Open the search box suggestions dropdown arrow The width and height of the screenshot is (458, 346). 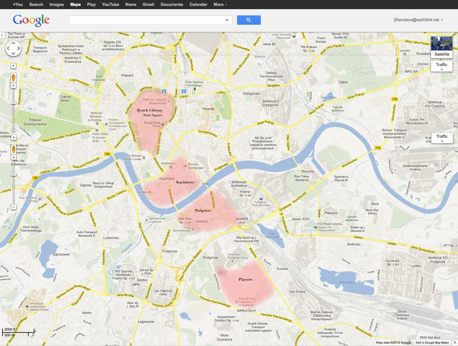click(x=227, y=20)
